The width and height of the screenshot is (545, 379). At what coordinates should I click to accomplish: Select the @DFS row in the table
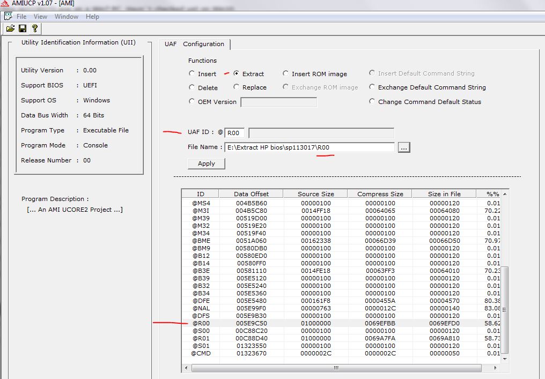click(x=341, y=316)
